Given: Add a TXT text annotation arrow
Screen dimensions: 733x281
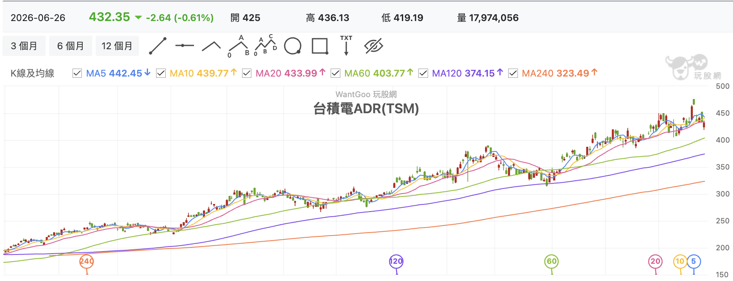Looking at the screenshot, I should click(x=346, y=45).
